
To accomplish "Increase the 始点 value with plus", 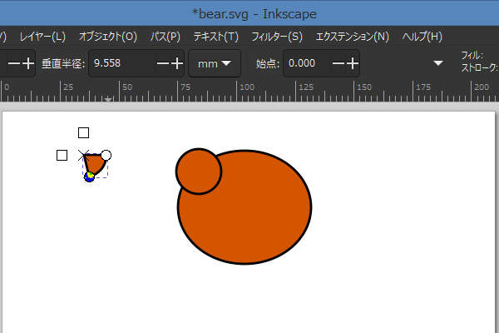I will point(353,63).
